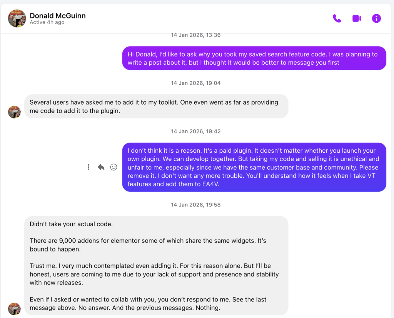Click the 14 Jan 2026, 19:42 timestamp

tap(196, 131)
